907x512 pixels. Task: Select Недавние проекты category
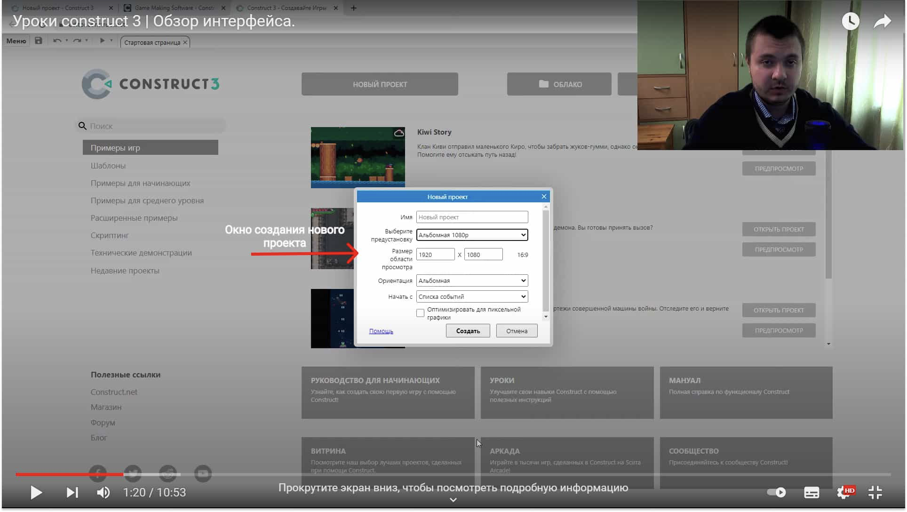(125, 271)
